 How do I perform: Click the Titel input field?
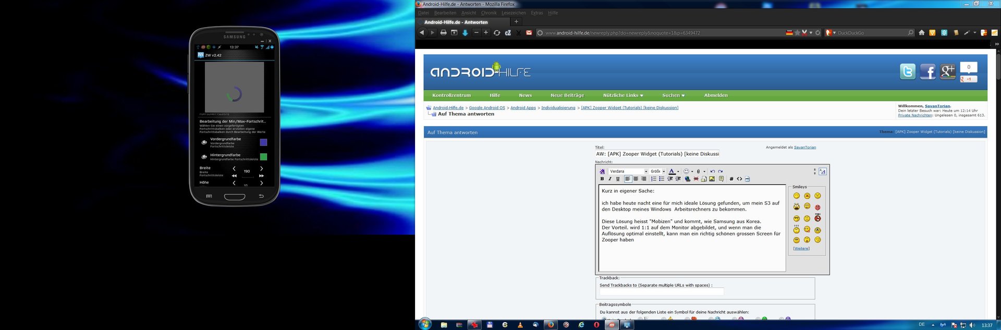point(657,154)
